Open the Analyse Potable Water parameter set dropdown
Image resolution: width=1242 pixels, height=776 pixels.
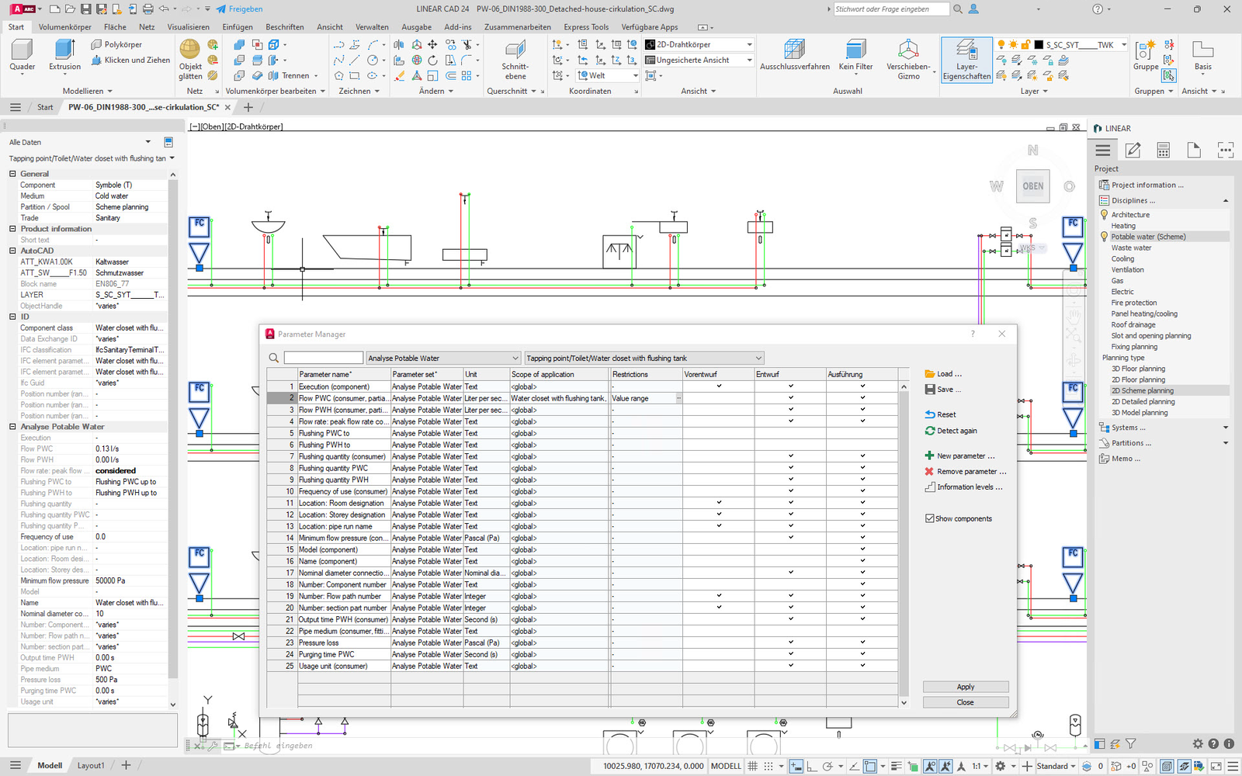(x=515, y=359)
